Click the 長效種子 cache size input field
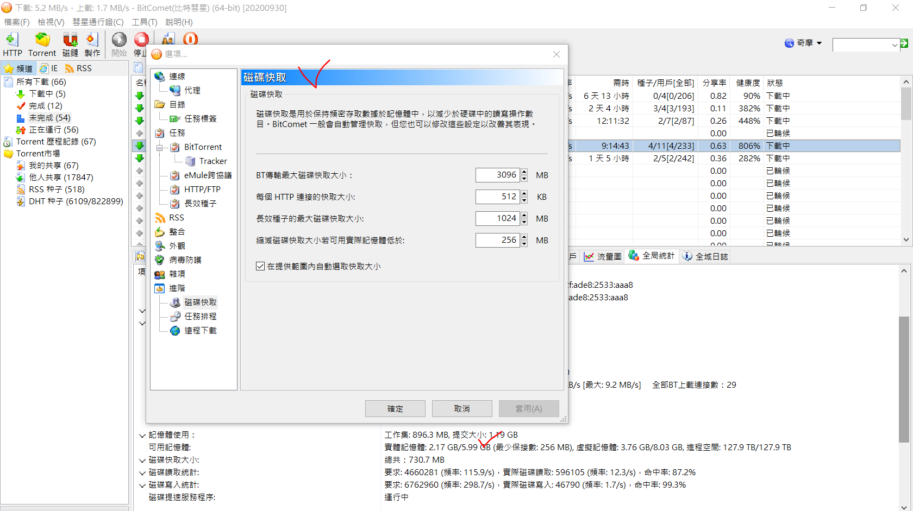This screenshot has height=511, width=913. (497, 218)
